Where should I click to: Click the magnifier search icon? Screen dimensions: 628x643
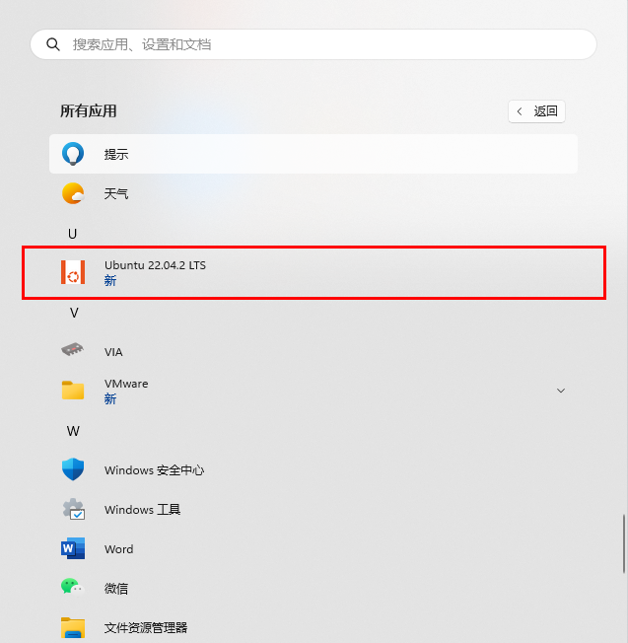[x=53, y=44]
